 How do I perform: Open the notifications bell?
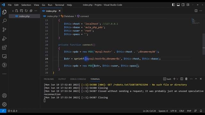point(201,111)
